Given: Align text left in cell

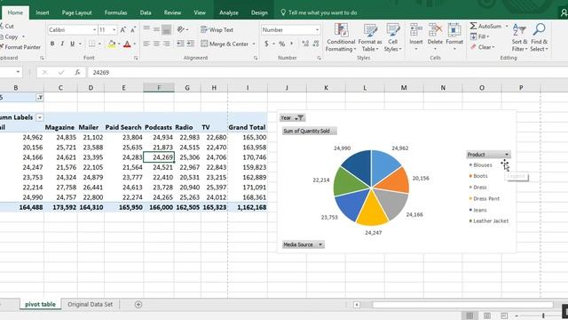Looking at the screenshot, I should click(x=146, y=44).
